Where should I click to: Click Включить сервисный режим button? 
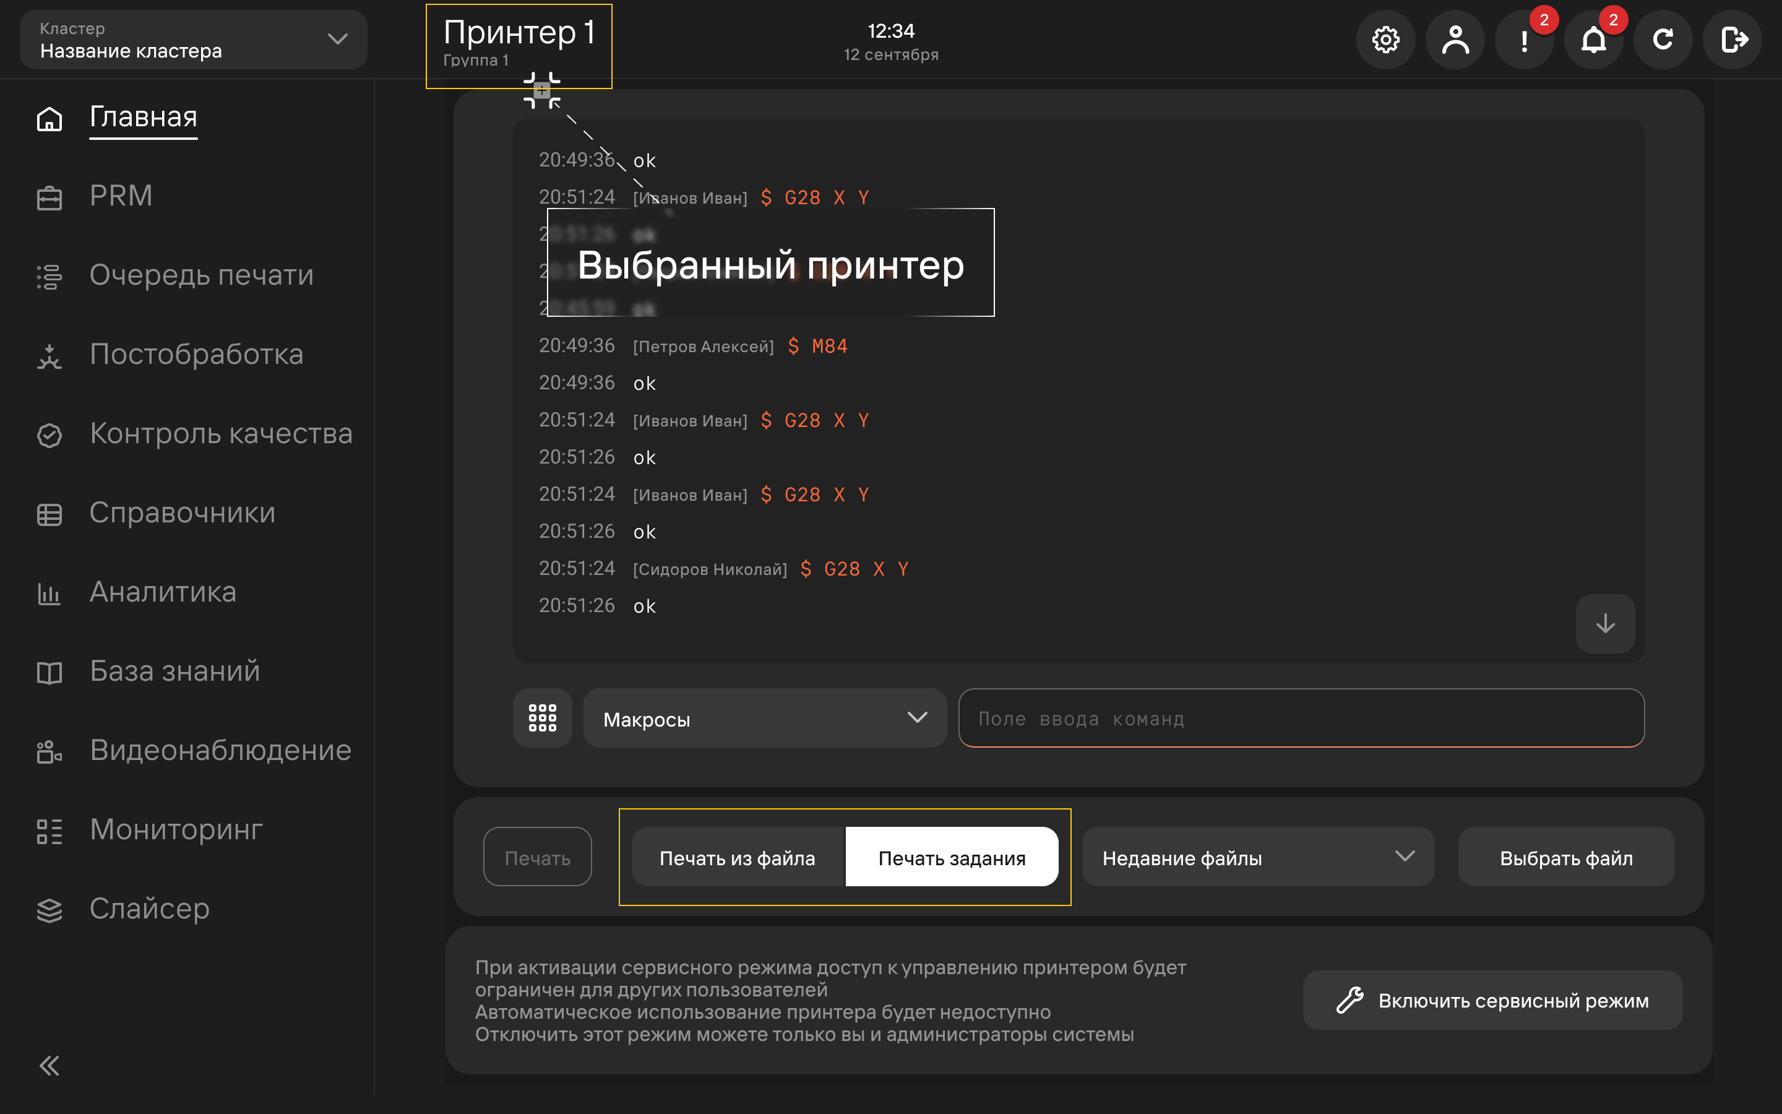[x=1492, y=1001]
